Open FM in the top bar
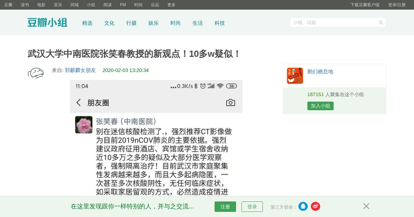The height and width of the screenshot is (217, 414). pyautogui.click(x=123, y=5)
